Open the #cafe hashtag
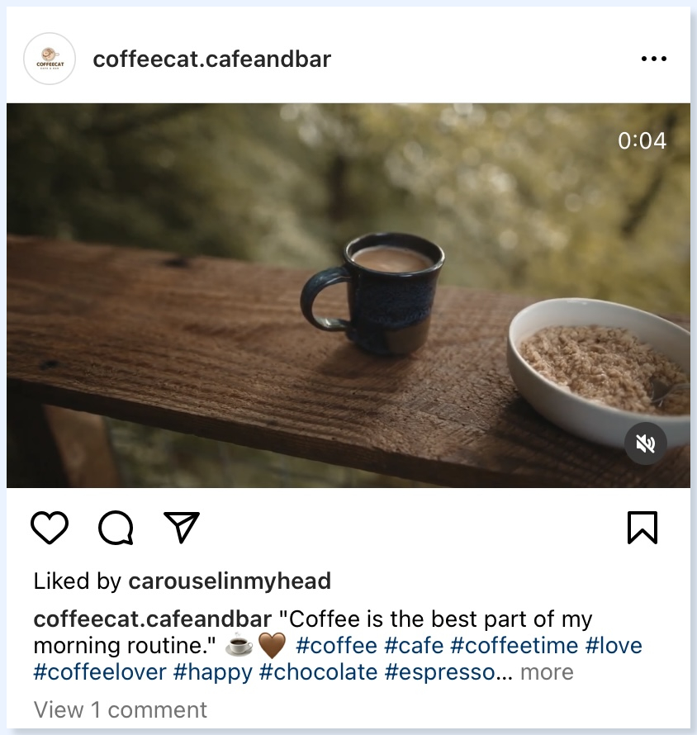This screenshot has height=735, width=697. click(414, 646)
